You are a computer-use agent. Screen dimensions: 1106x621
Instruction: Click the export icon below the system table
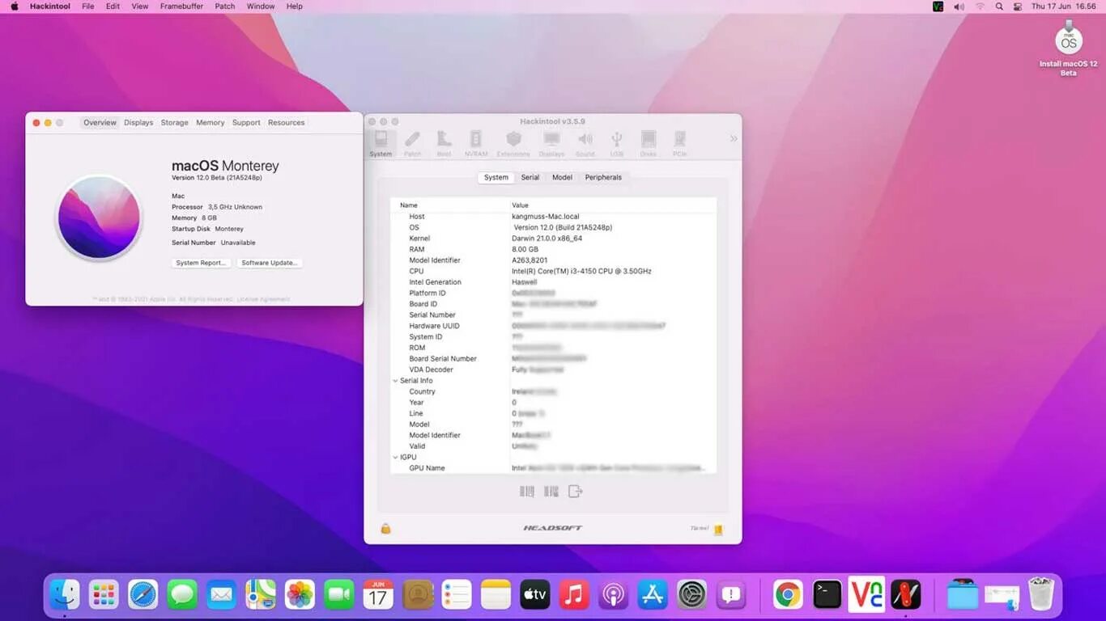575,491
